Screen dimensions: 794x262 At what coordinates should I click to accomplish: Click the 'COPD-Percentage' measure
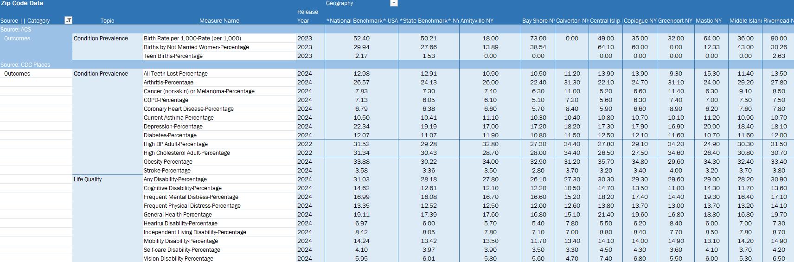click(166, 100)
